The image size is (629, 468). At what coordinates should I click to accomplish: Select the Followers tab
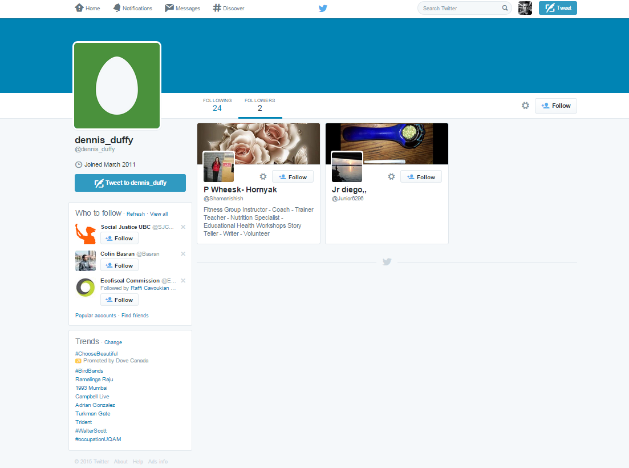pos(259,105)
